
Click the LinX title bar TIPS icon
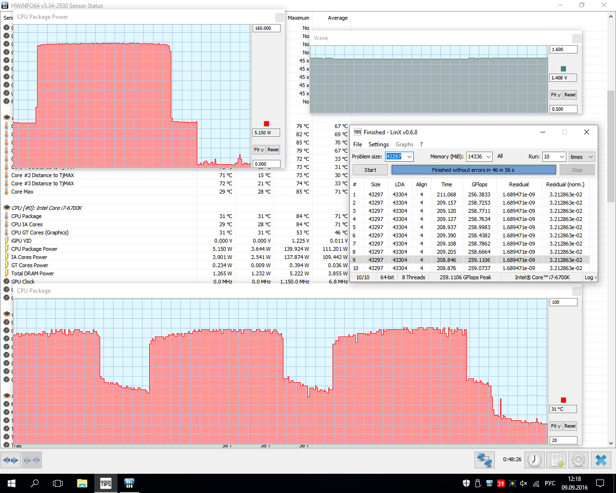click(x=358, y=132)
